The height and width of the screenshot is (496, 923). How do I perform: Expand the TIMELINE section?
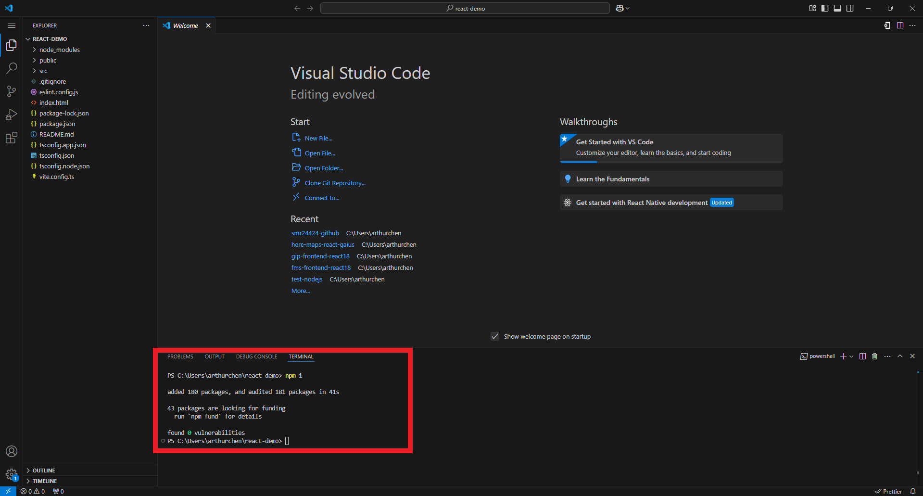point(90,481)
